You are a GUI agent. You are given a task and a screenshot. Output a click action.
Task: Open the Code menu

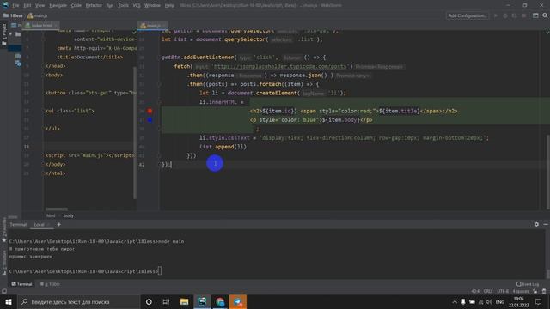76,6
